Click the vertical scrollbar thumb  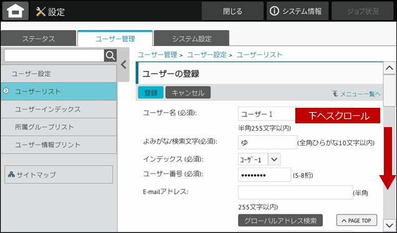pos(389,91)
